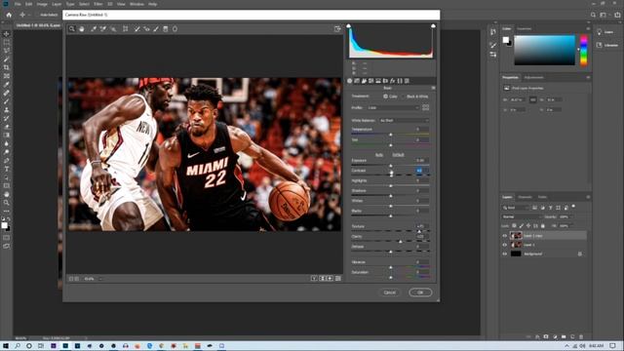This screenshot has width=624, height=351.
Task: Switch to the Swatches tab
Action: (x=525, y=28)
